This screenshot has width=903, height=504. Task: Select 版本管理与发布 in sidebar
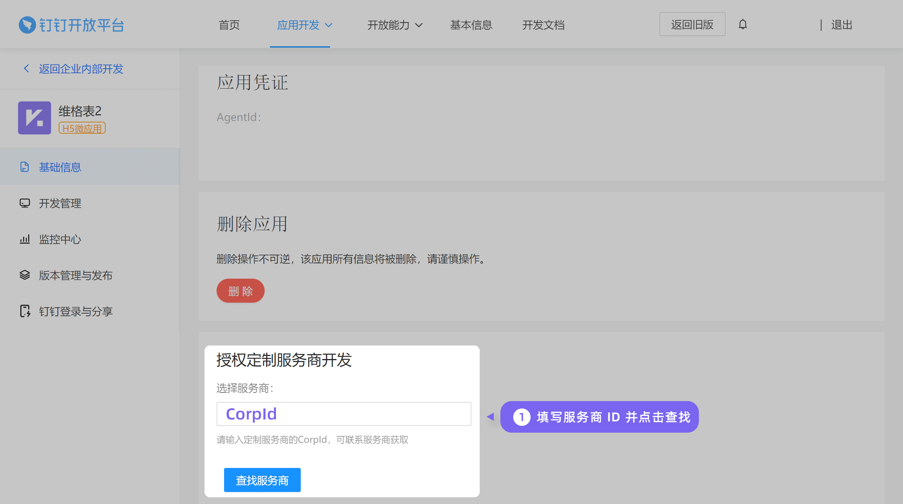[x=76, y=275]
